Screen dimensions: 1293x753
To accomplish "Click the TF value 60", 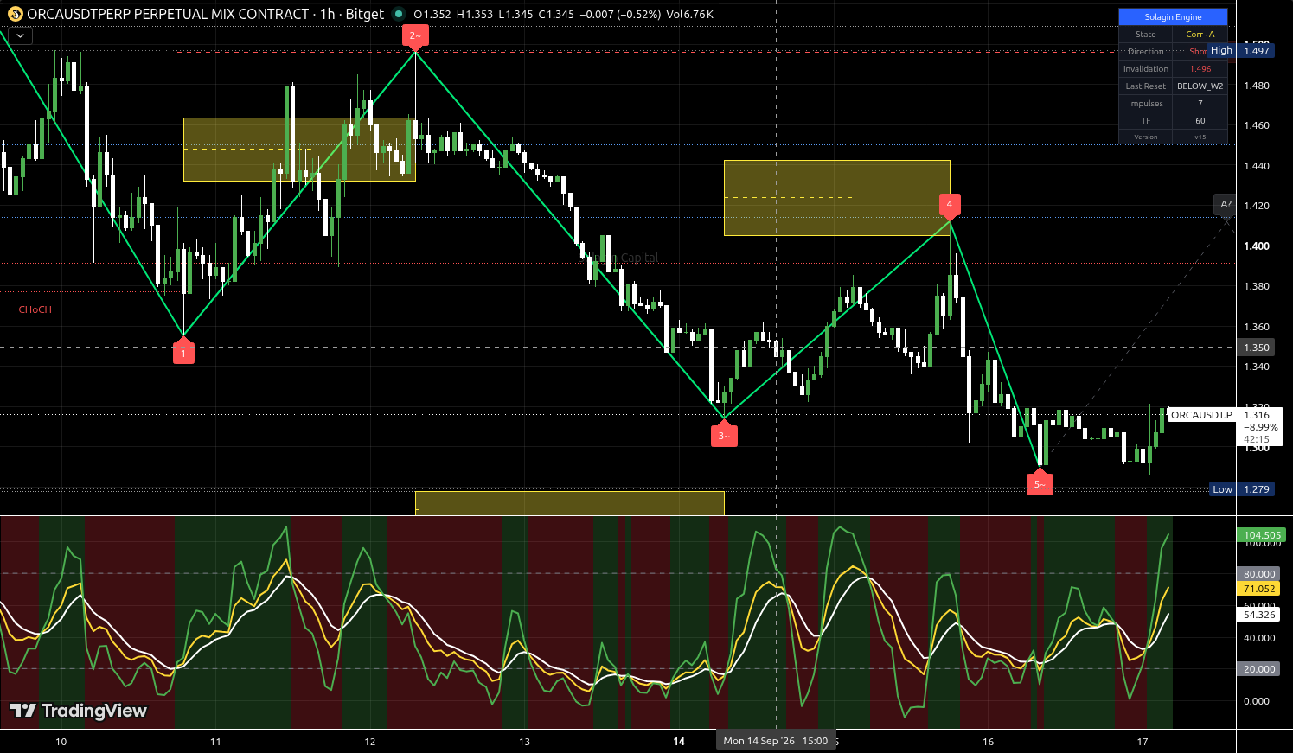I will click(x=1200, y=121).
